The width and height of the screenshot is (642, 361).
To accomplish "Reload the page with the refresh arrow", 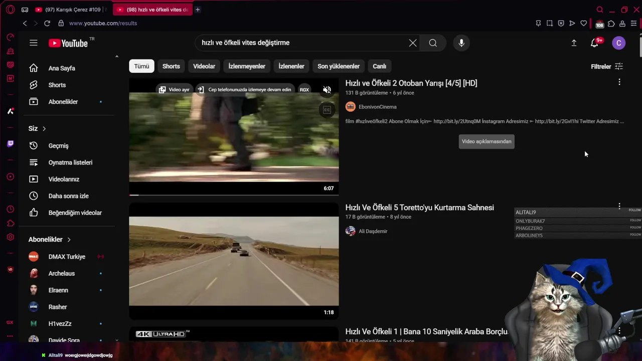I will pyautogui.click(x=47, y=23).
